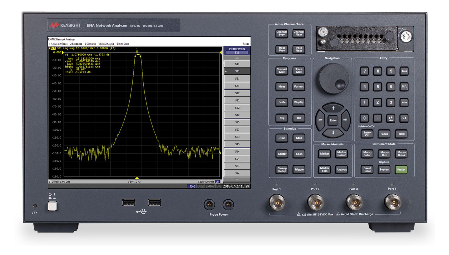Click the navigation down arrow key
Viewport: 449px width, 255px height.
[333, 133]
